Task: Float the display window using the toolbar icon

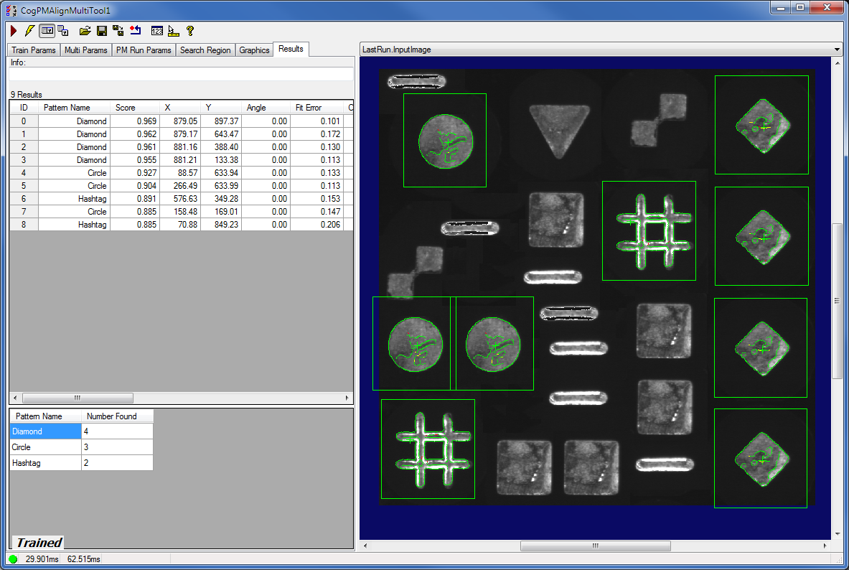Action: tap(62, 31)
